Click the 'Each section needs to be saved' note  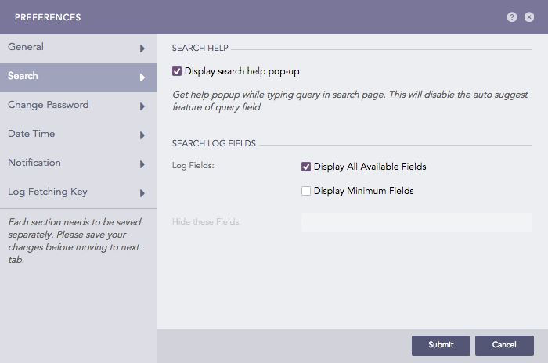(x=74, y=241)
